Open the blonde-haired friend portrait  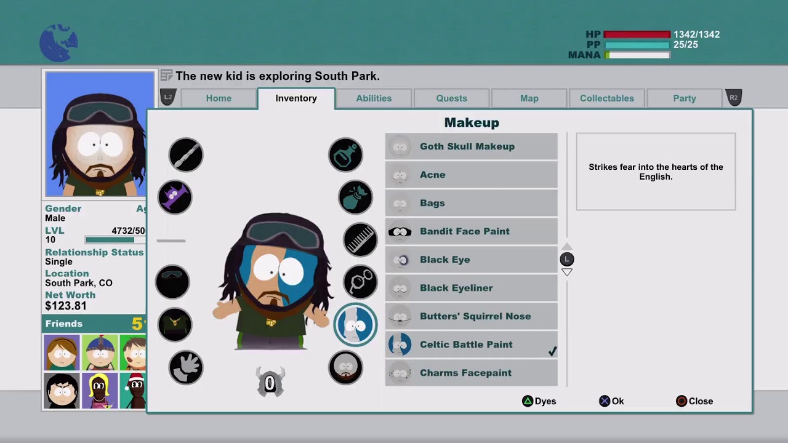point(100,391)
